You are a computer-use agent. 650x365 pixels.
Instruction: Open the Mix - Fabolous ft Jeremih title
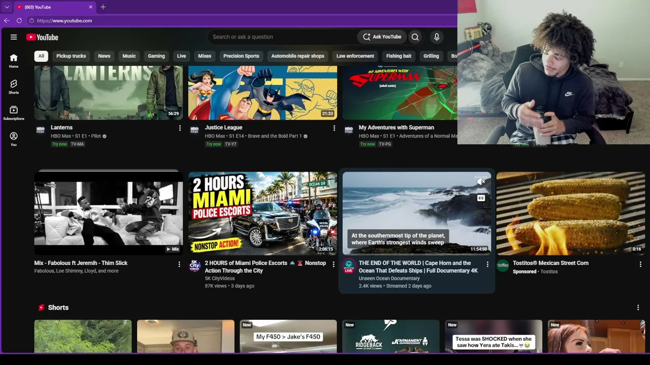(81, 263)
